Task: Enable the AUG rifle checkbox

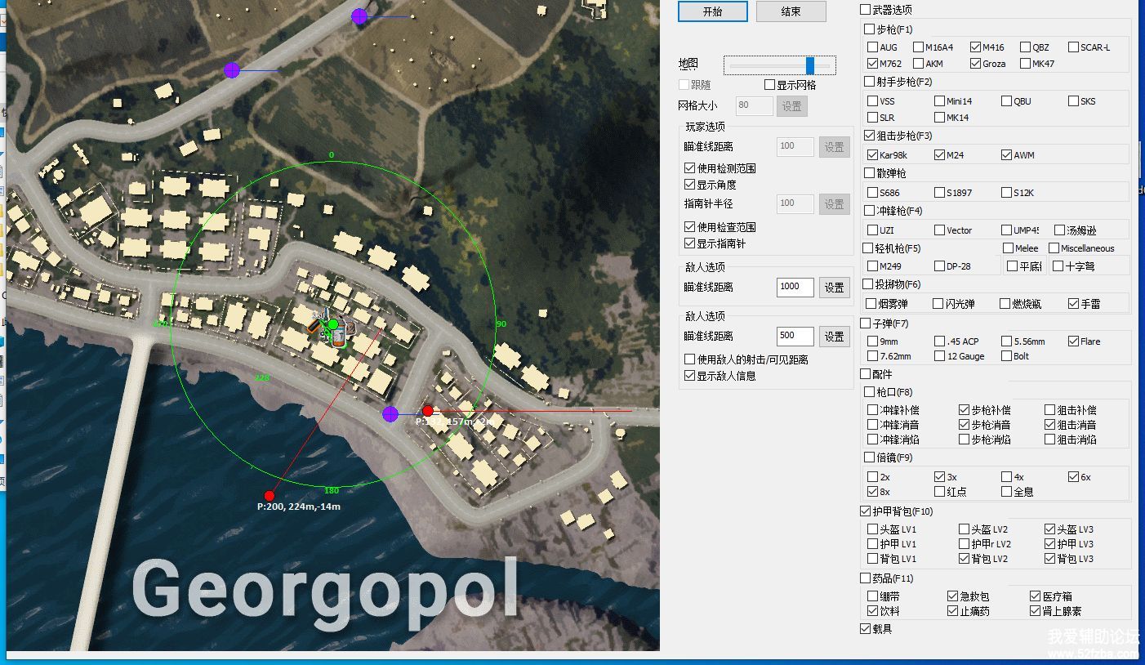Action: coord(873,47)
